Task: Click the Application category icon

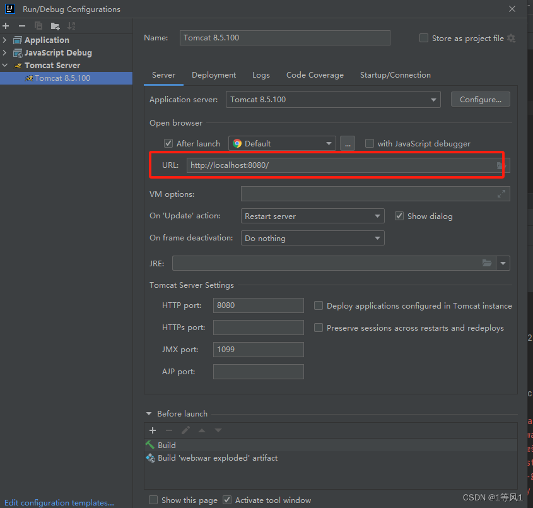Action: (17, 40)
